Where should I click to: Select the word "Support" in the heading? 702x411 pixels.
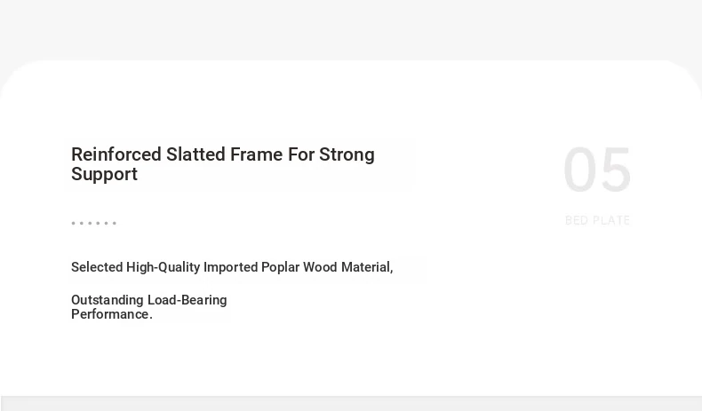pos(104,174)
